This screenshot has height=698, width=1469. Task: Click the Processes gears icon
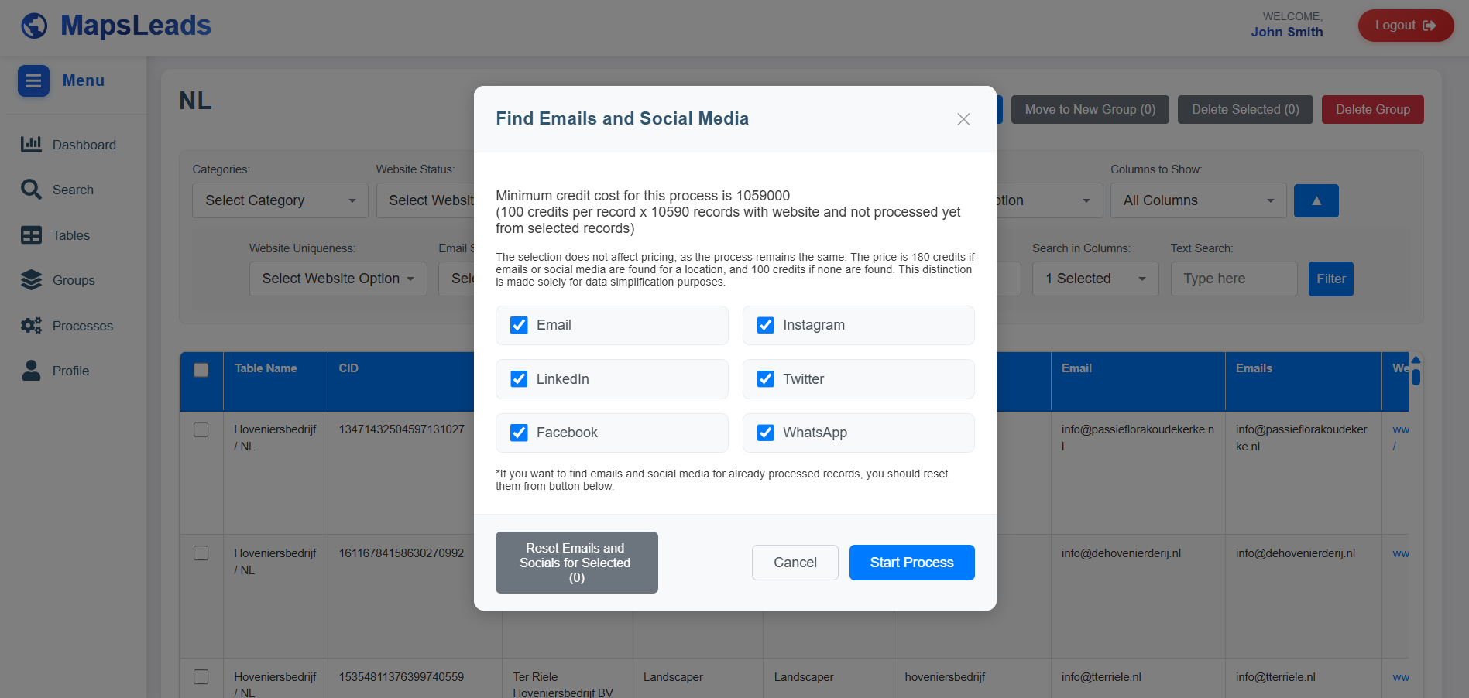(x=31, y=326)
